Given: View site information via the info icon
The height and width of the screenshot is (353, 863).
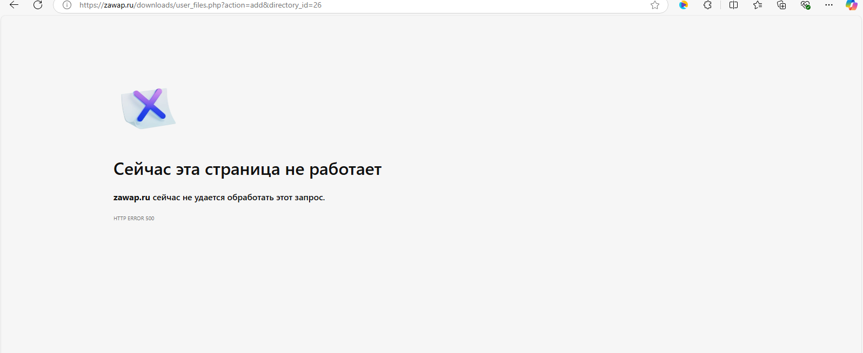Looking at the screenshot, I should pos(67,5).
